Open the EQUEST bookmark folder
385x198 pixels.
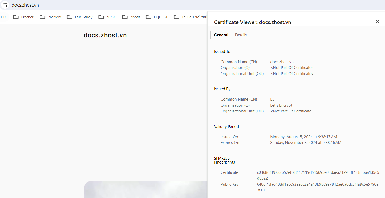[157, 17]
